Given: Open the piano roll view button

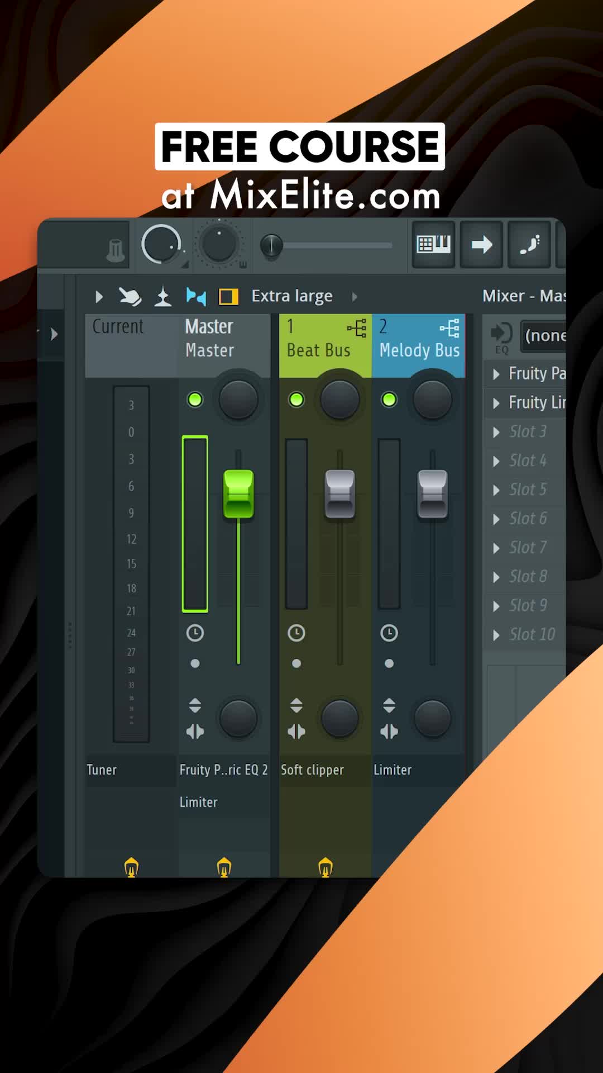Looking at the screenshot, I should [x=434, y=244].
